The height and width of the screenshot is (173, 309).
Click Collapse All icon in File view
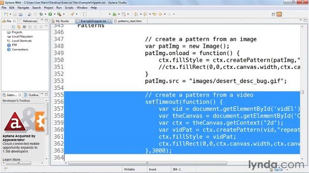(x=14, y=27)
